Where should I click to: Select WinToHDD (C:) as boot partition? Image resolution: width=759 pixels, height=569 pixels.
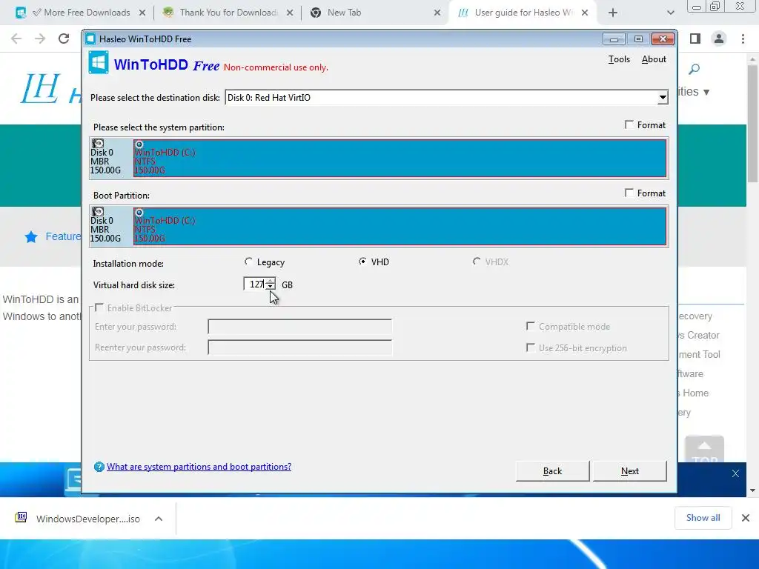click(400, 227)
